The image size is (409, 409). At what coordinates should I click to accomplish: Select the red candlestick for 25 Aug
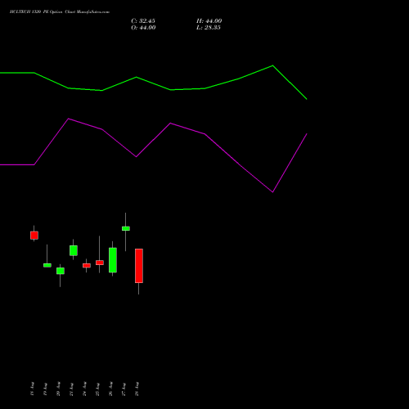click(100, 263)
